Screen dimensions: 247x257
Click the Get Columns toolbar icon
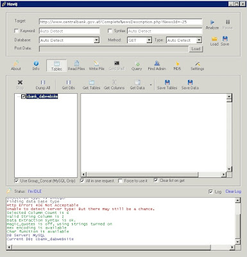[114, 82]
